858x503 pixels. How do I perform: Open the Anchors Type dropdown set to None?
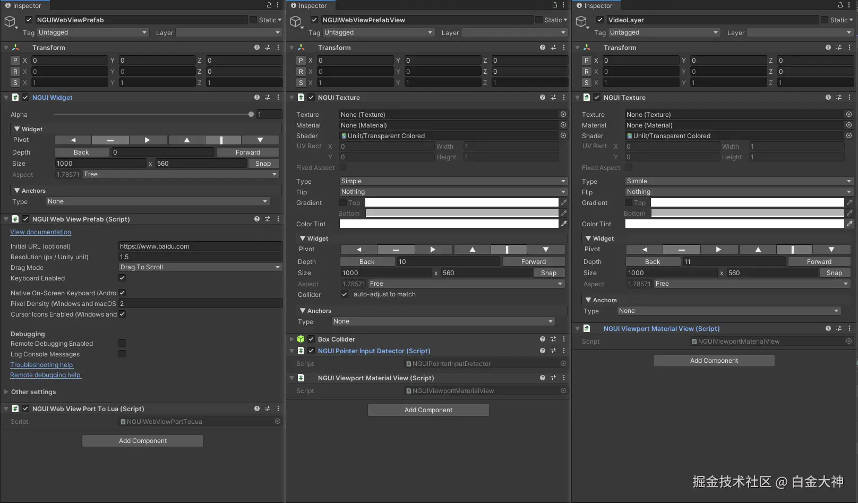point(158,201)
